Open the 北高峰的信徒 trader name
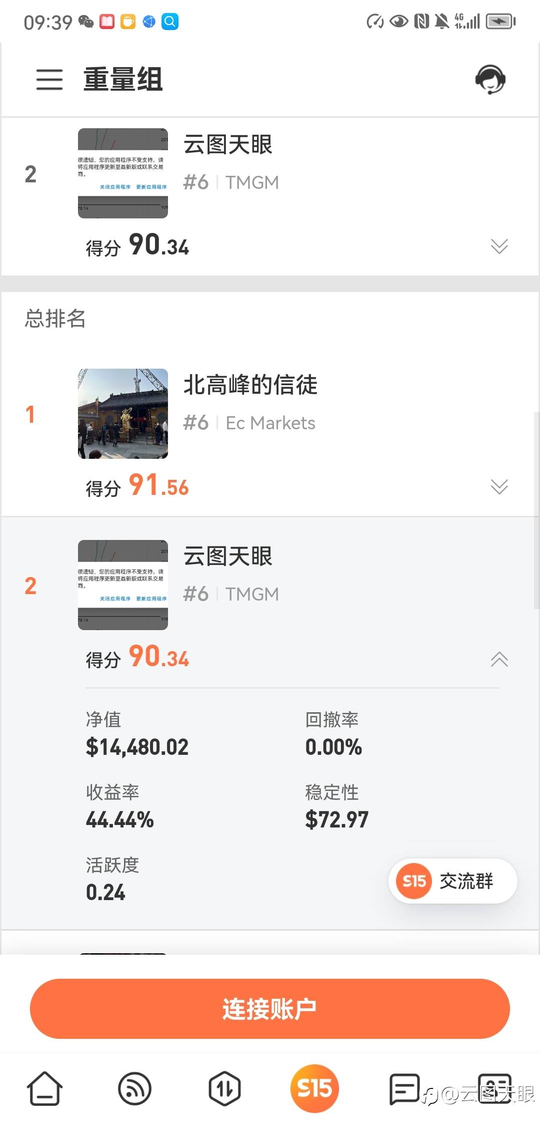 coord(250,385)
